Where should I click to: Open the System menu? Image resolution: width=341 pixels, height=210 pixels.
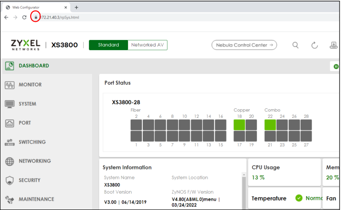[27, 104]
